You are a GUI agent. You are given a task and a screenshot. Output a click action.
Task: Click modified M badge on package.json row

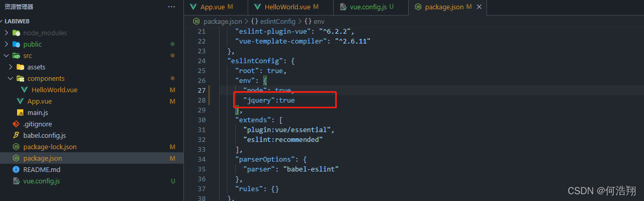(x=173, y=158)
